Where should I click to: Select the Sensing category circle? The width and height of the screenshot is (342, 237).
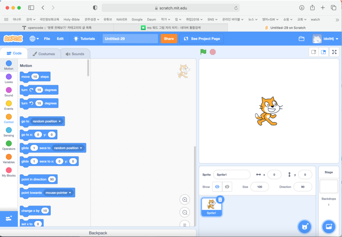point(9,130)
